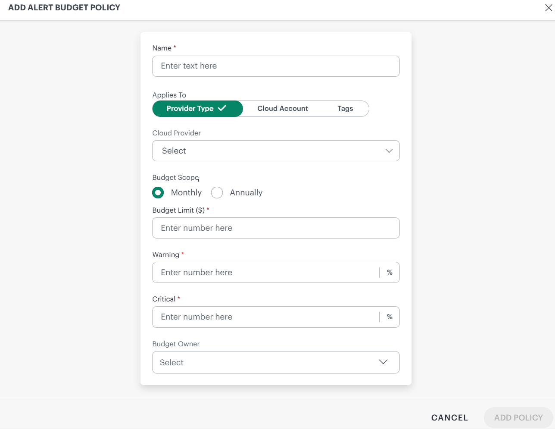Click the ADD POLICY button
Screen dimensions: 555x430
pos(518,417)
